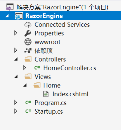Open the HomeController.cs file label
Image resolution: width=121 pixels, height=130 pixels.
point(70,68)
